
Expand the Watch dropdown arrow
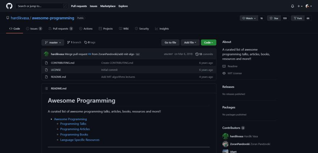click(255, 18)
